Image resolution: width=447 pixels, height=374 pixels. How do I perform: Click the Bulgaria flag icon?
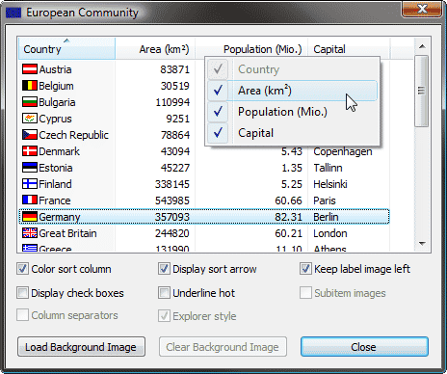30,102
